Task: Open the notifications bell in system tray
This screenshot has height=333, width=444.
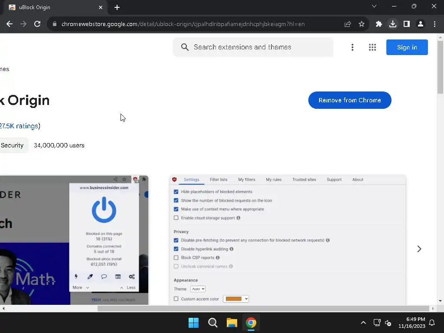Action: point(432,323)
